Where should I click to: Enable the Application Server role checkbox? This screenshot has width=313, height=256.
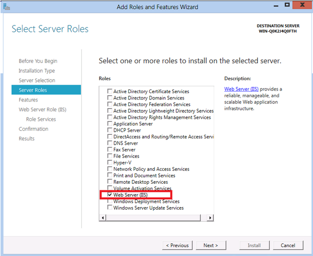pyautogui.click(x=110, y=123)
